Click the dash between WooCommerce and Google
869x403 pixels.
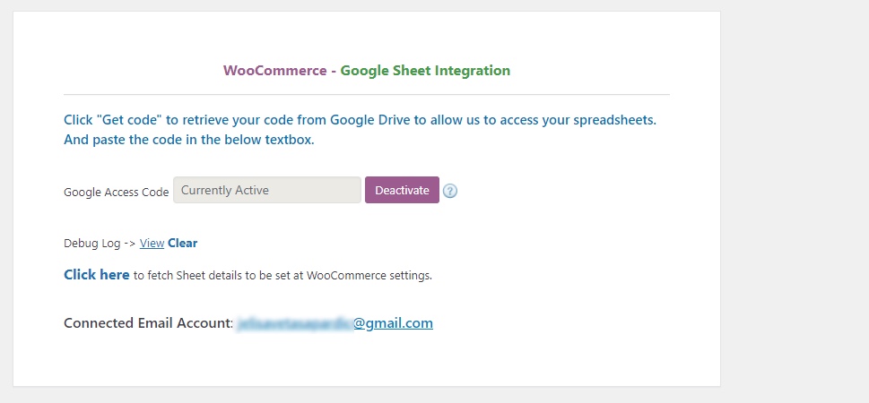click(x=334, y=72)
